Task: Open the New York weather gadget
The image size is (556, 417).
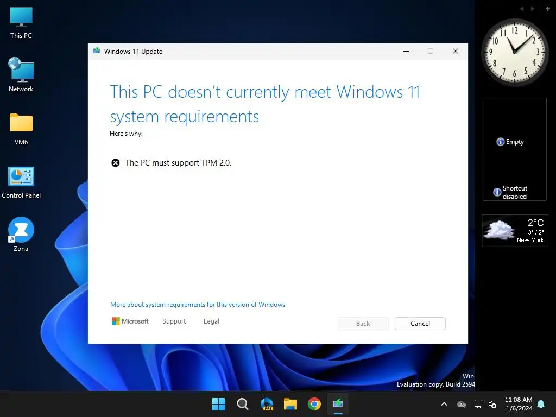Action: click(x=515, y=230)
